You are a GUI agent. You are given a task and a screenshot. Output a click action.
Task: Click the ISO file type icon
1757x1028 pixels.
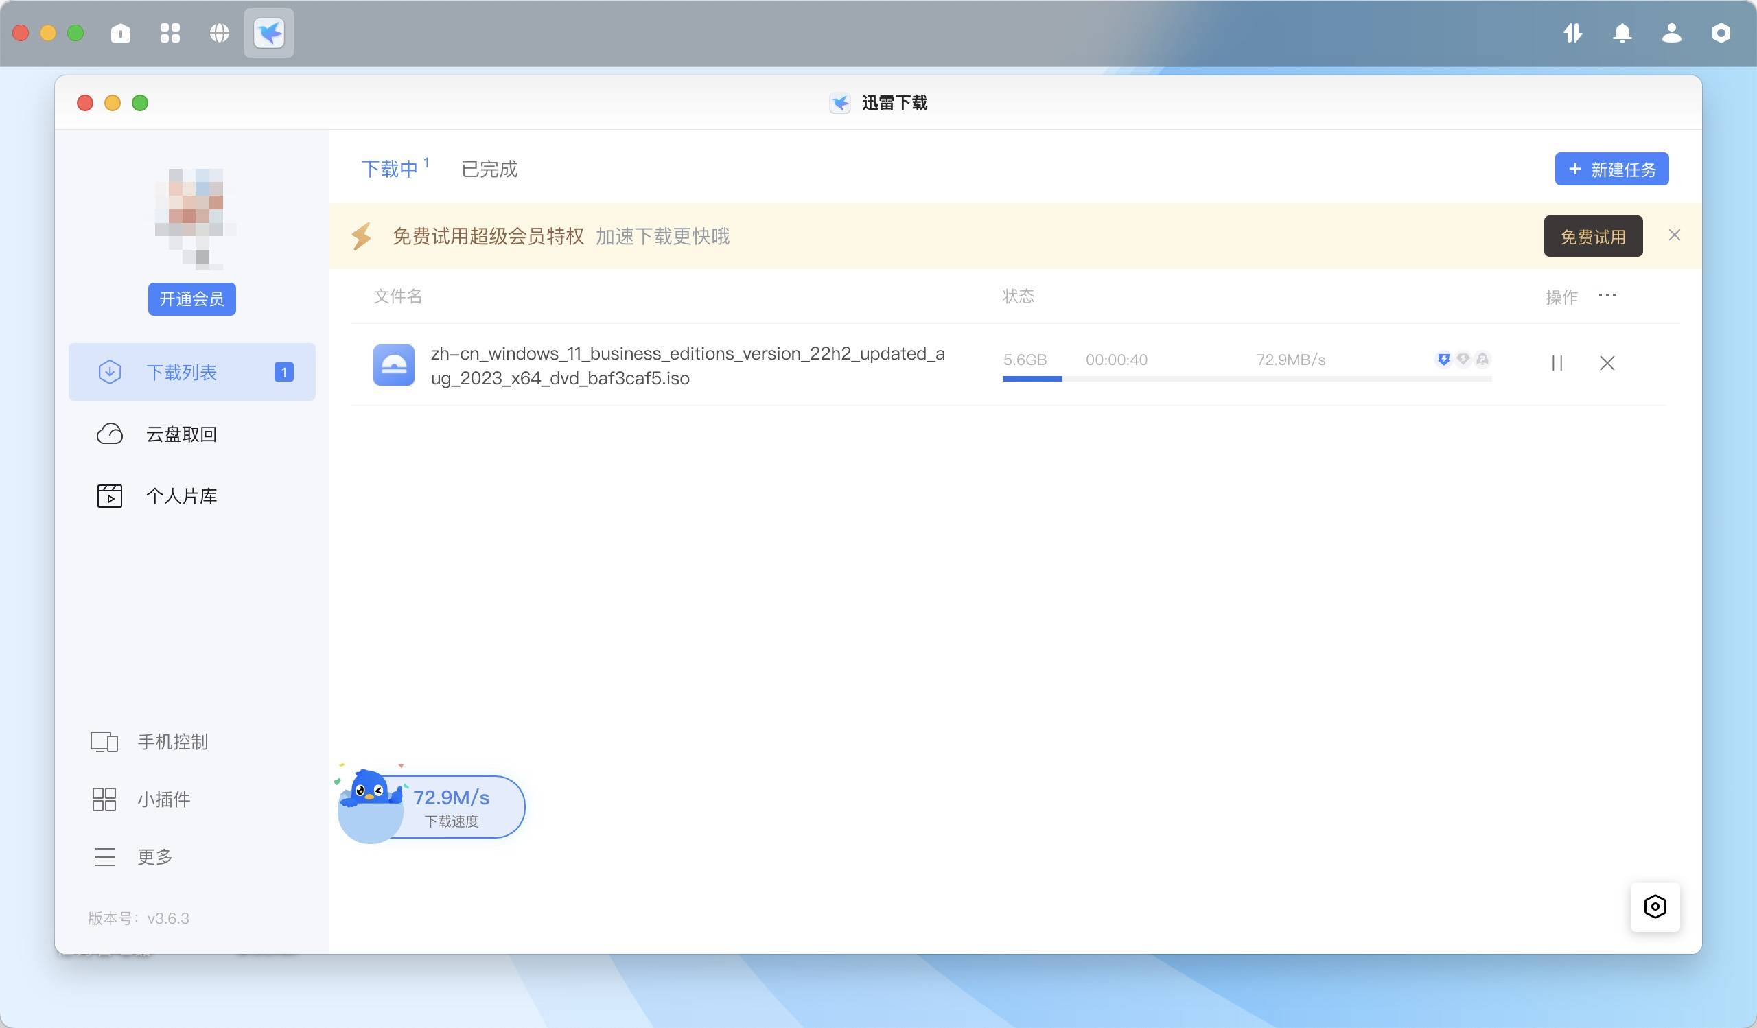394,364
